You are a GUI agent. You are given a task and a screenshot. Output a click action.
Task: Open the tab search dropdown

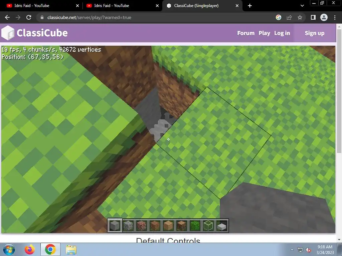tap(302, 6)
